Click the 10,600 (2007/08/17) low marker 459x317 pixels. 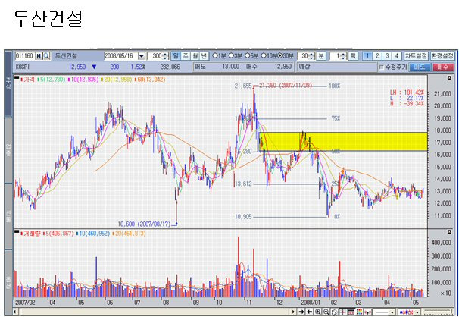pos(144,224)
